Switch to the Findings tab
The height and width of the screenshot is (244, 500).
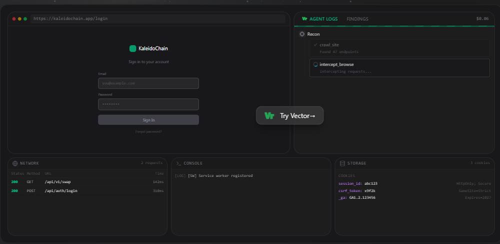coord(357,19)
